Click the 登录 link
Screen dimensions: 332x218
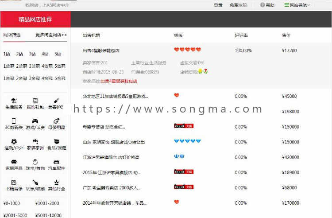point(218,5)
